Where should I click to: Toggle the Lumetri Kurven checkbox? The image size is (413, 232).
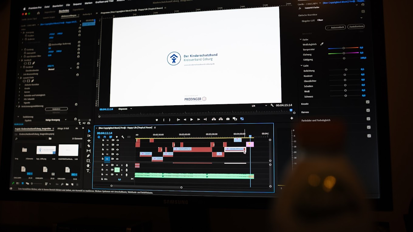368,110
